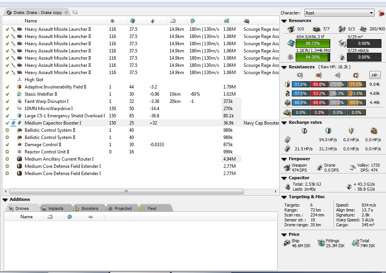Collapse the Resistances section
This screenshot has height=273, width=386.
click(284, 67)
